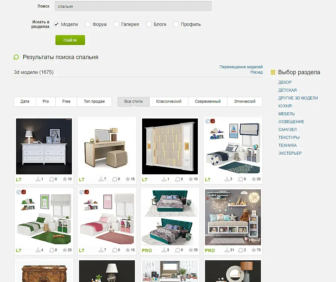
Task: Open the teal tufted bed thumbnail
Action: pyautogui.click(x=170, y=217)
